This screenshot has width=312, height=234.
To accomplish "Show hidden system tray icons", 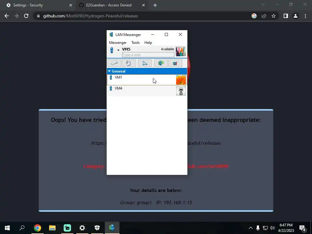I will click(251, 228).
